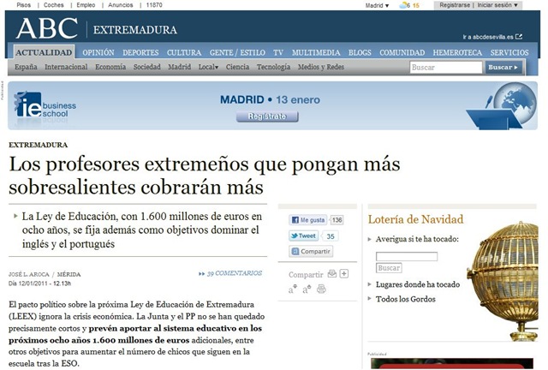Open the MULTIMEDIA section

(x=316, y=53)
